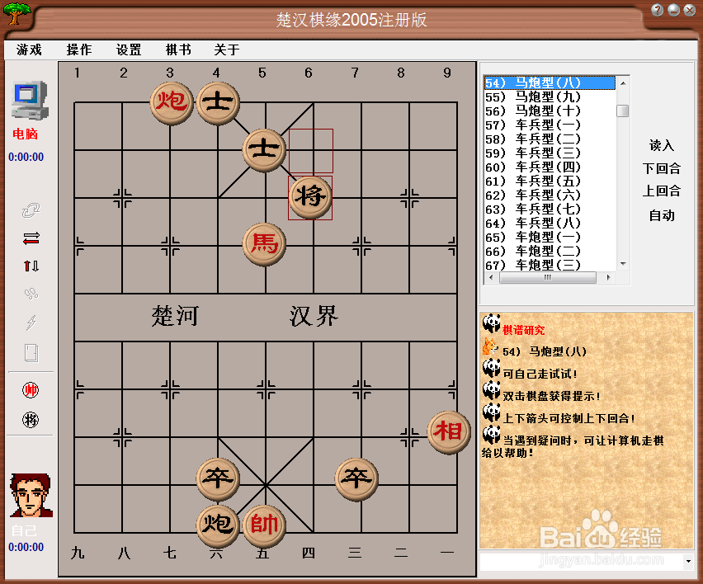Click the 上回合 previous round button
Screen dimensions: 703x584
coord(662,191)
